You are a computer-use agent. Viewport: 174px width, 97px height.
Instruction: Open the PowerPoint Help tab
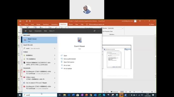tap(82, 25)
